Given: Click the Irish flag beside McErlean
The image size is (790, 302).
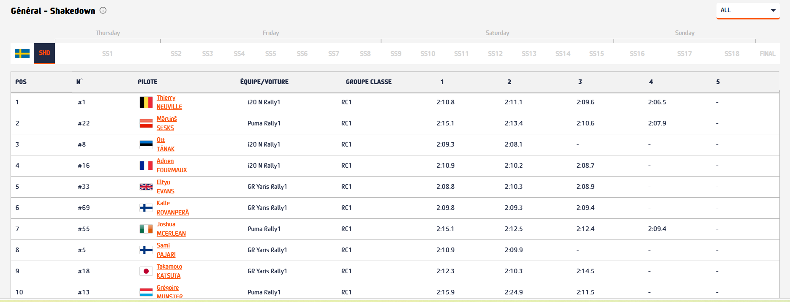Looking at the screenshot, I should tap(146, 229).
